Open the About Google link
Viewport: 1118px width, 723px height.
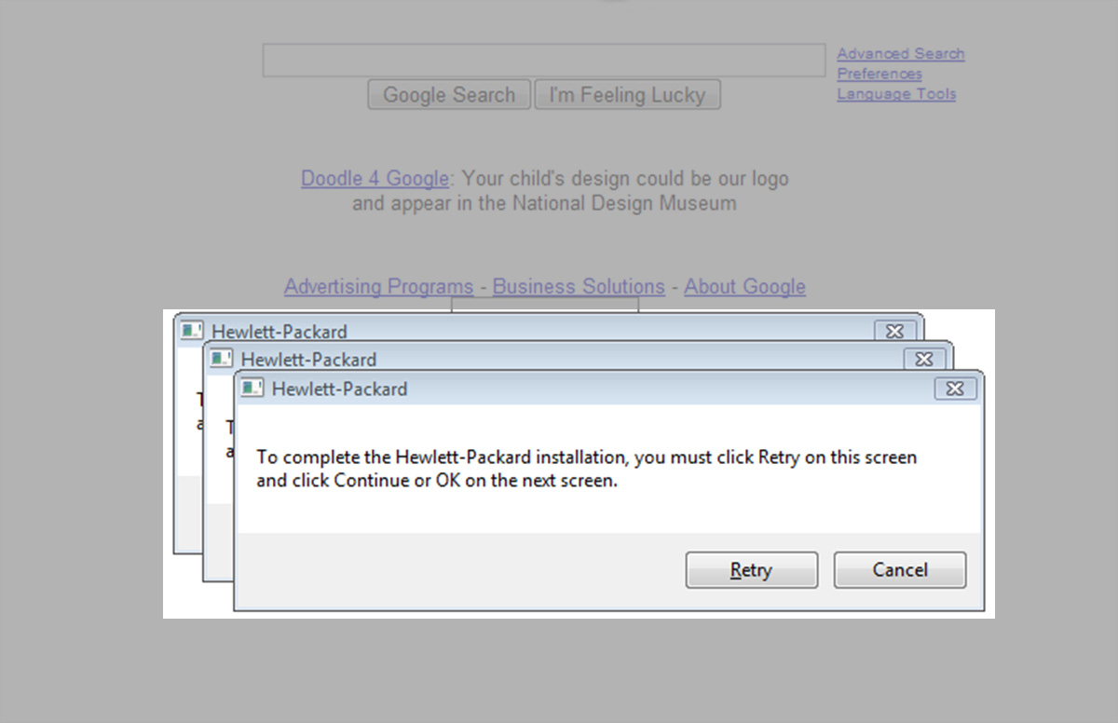pos(744,286)
